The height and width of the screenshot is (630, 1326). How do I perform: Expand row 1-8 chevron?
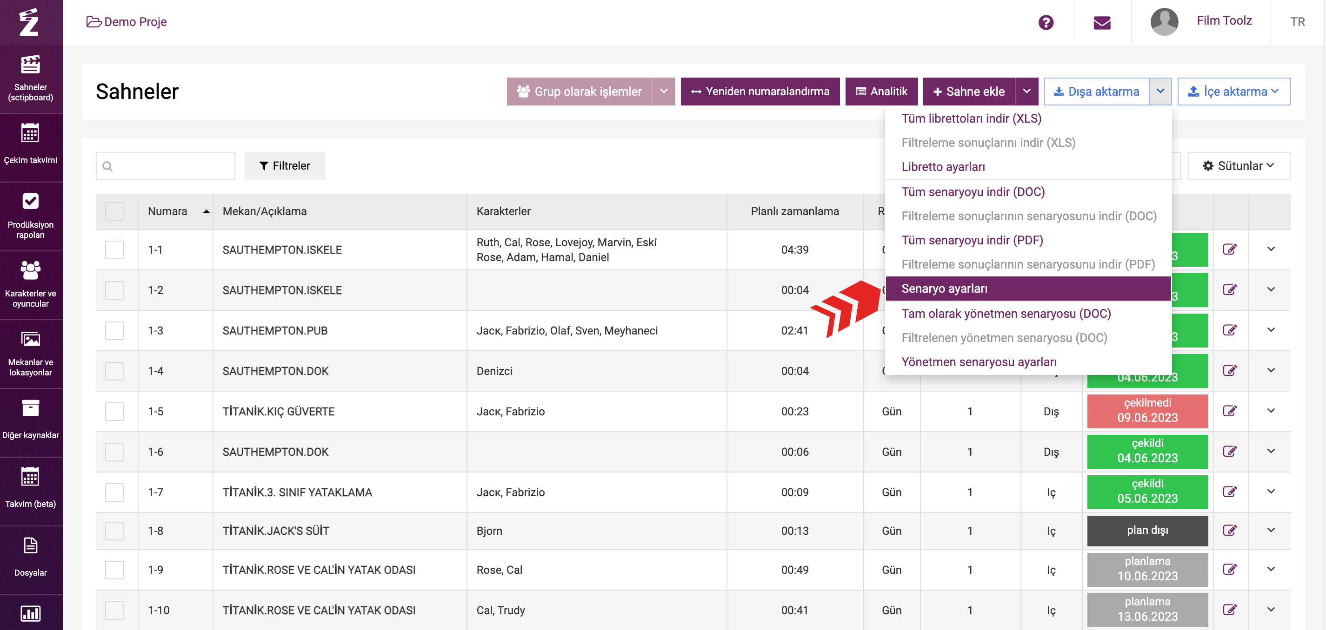[1271, 530]
